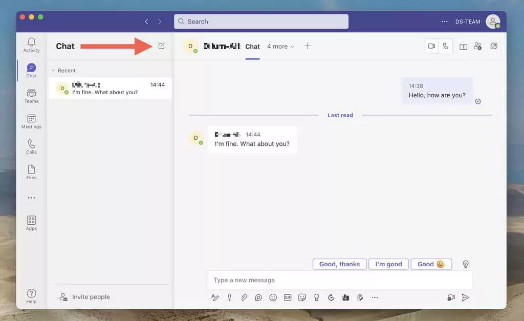Select the 14:44 conversation in Recent list
Viewport: 524px width, 321px height.
110,89
